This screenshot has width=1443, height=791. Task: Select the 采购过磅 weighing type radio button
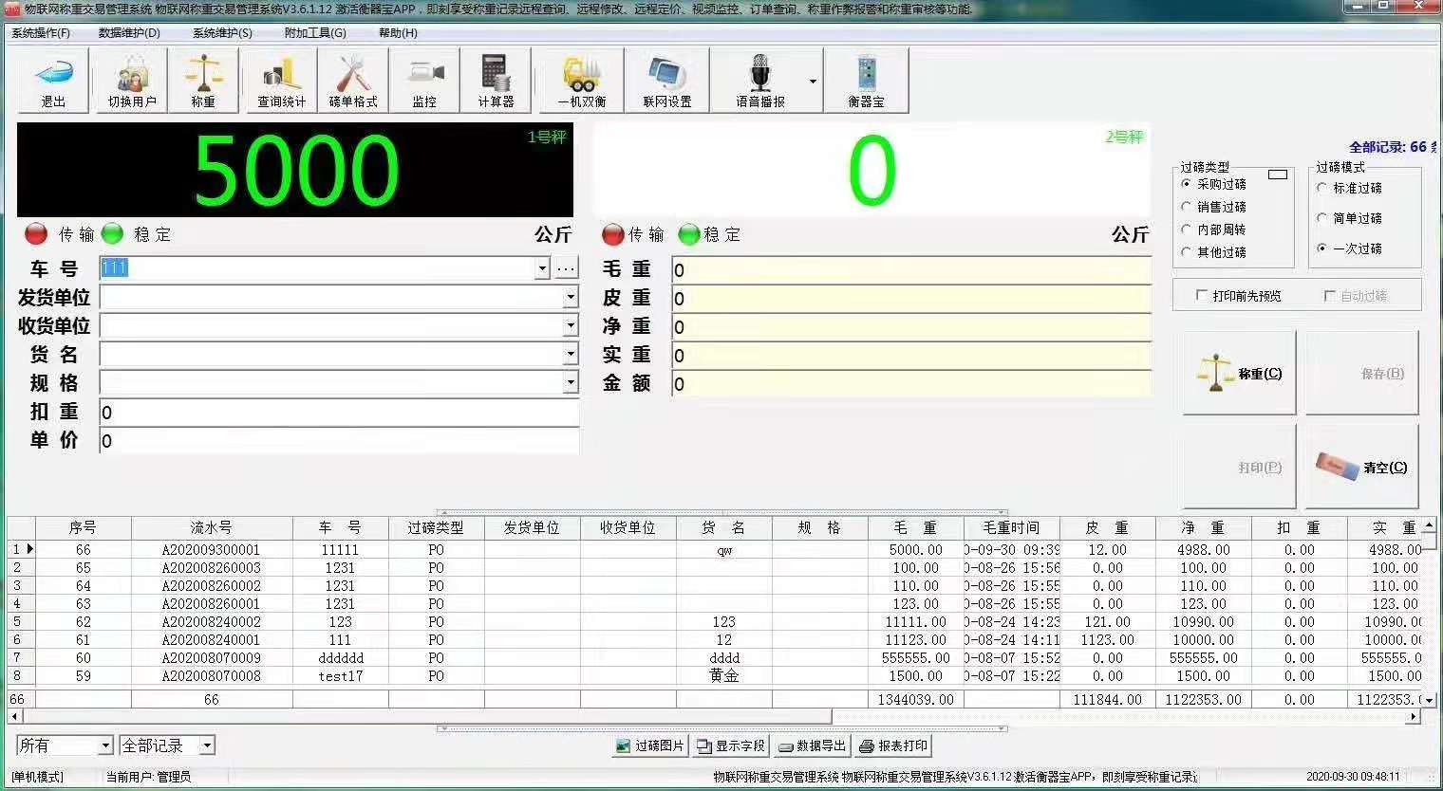[1188, 184]
